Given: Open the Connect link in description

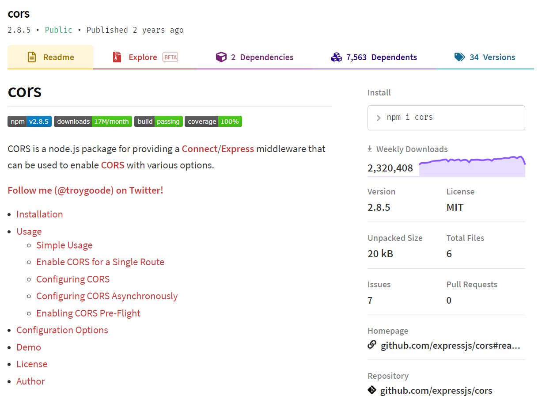Looking at the screenshot, I should pos(199,149).
